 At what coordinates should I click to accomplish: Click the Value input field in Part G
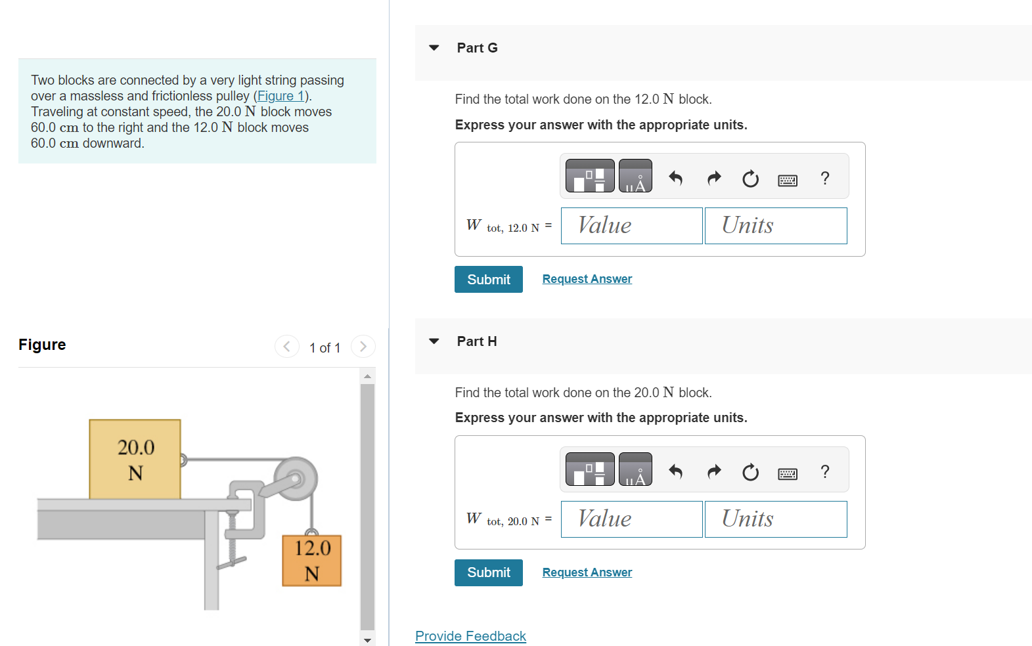pyautogui.click(x=631, y=225)
